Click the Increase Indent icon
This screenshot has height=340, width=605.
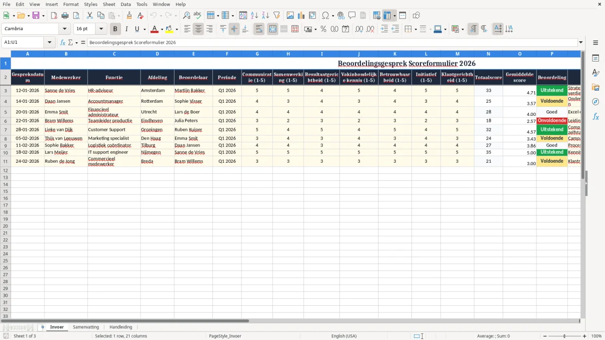384,29
